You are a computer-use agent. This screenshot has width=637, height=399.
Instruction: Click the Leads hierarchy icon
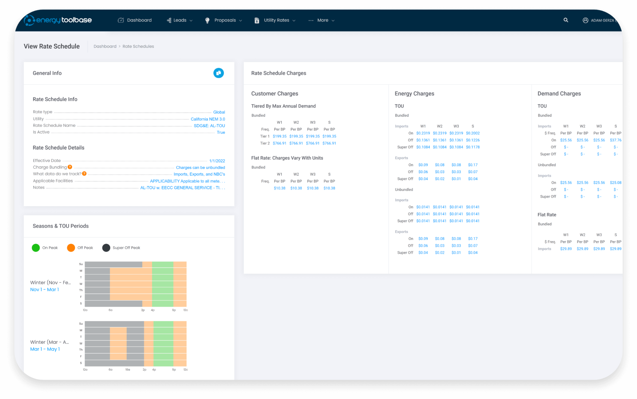[x=169, y=20]
